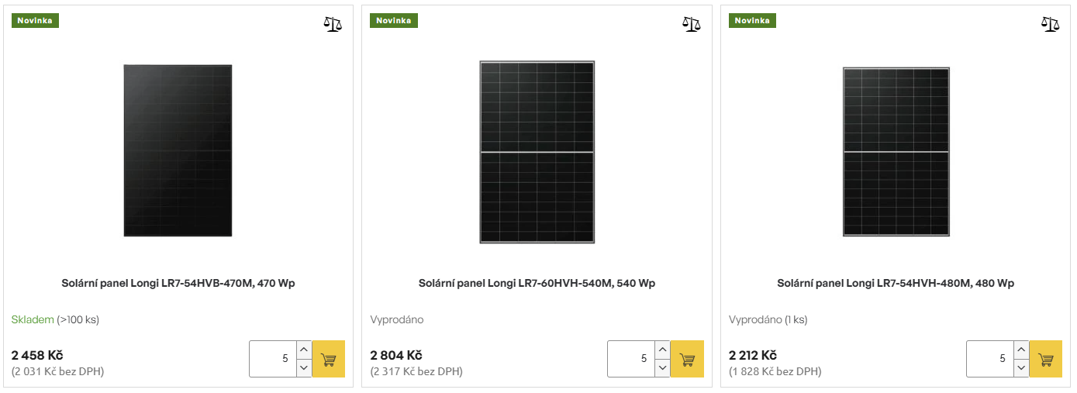1077x393 pixels.
Task: Increase quantity for the 470 Wp panel
Action: 304,350
